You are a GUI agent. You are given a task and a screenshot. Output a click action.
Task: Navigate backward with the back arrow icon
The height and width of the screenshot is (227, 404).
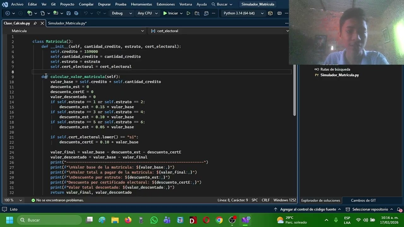coord(8,13)
